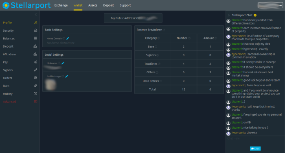The width and height of the screenshot is (285, 153).
Task: Collapse the Stellarport Chat panel chevron
Action: (x=229, y=15)
